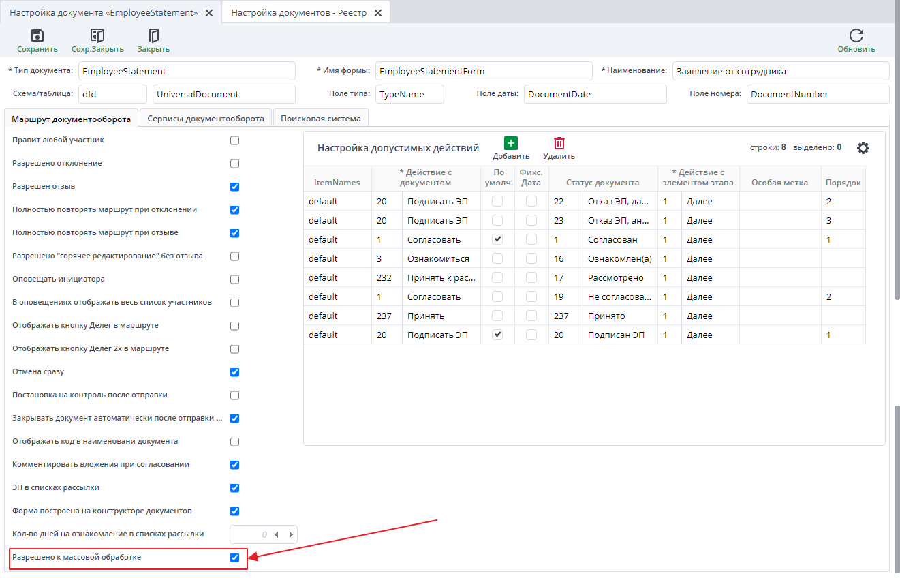This screenshot has height=578, width=900.
Task: Sort grid by Порядок column header
Action: [843, 183]
